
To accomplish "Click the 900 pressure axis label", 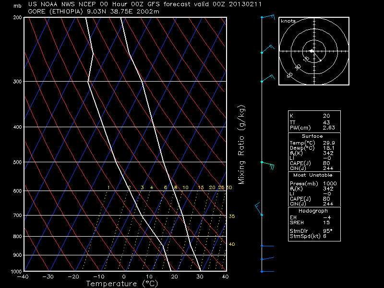I will [18, 255].
